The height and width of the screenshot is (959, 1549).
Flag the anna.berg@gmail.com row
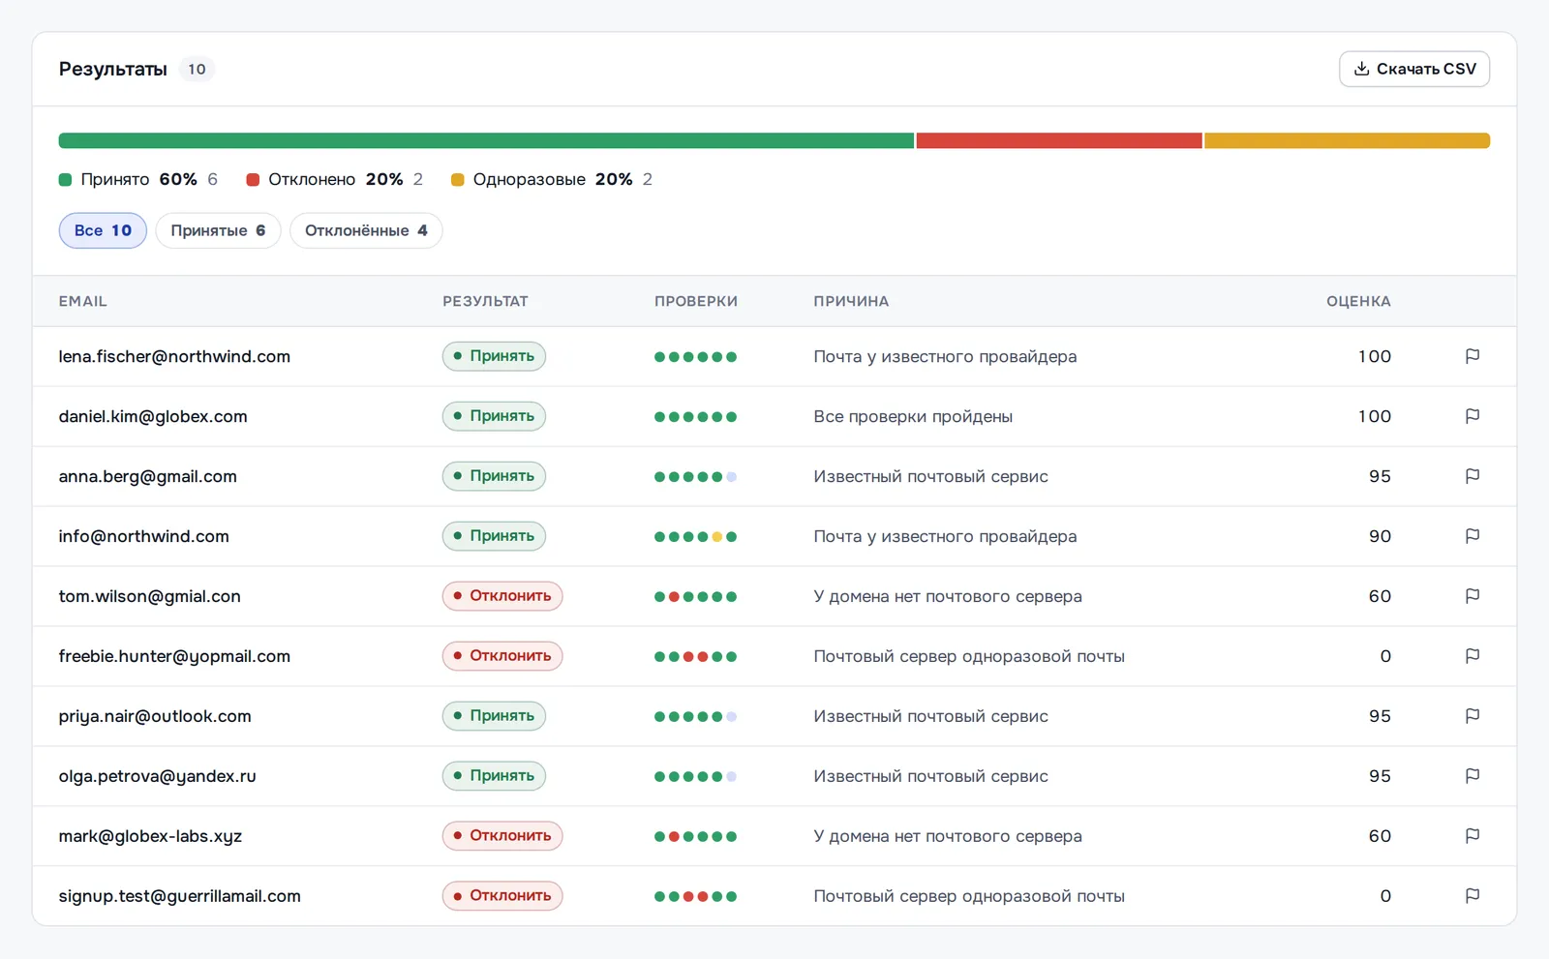[1472, 476]
